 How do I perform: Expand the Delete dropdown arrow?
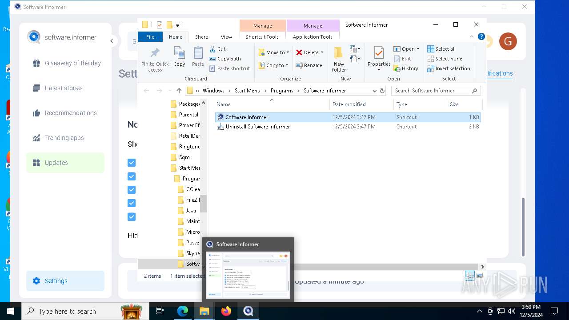tap(322, 52)
